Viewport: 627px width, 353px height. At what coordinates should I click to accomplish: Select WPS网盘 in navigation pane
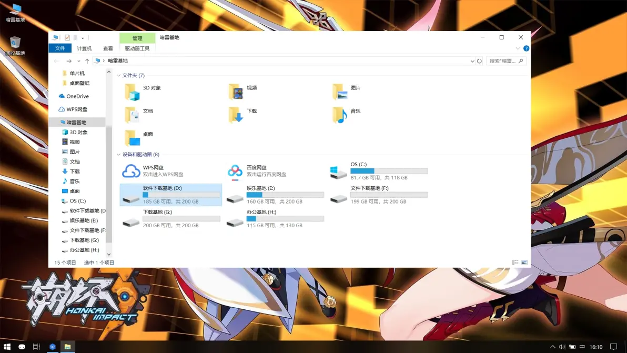pos(73,109)
